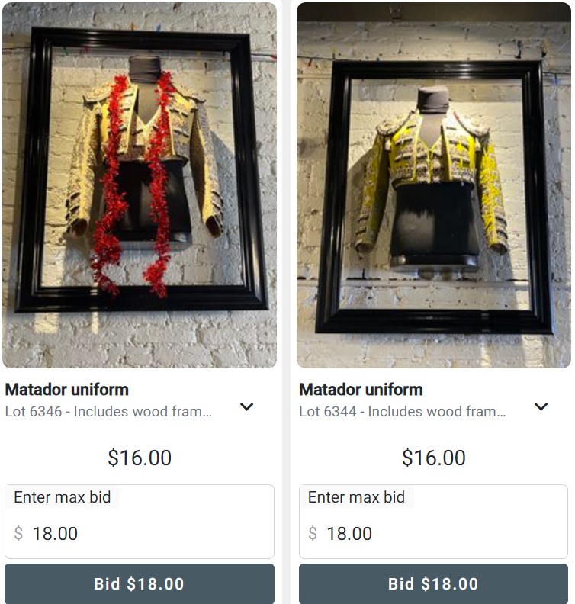Image resolution: width=575 pixels, height=604 pixels.
Task: Click the $16.00 current price of Lot 6344
Action: pos(434,458)
